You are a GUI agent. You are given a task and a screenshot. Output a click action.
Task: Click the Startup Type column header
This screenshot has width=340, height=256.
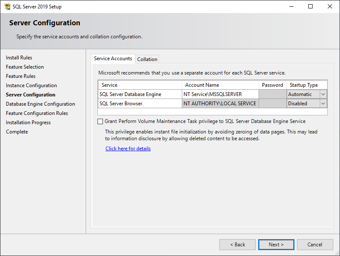pyautogui.click(x=307, y=85)
